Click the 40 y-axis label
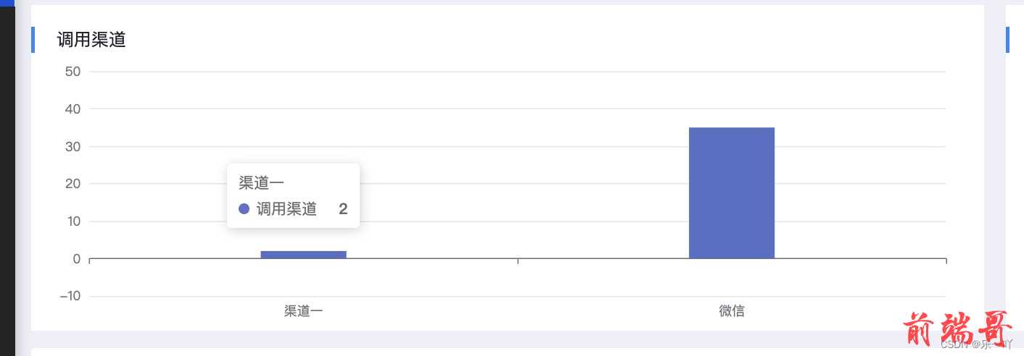This screenshot has height=356, width=1024. [73, 109]
